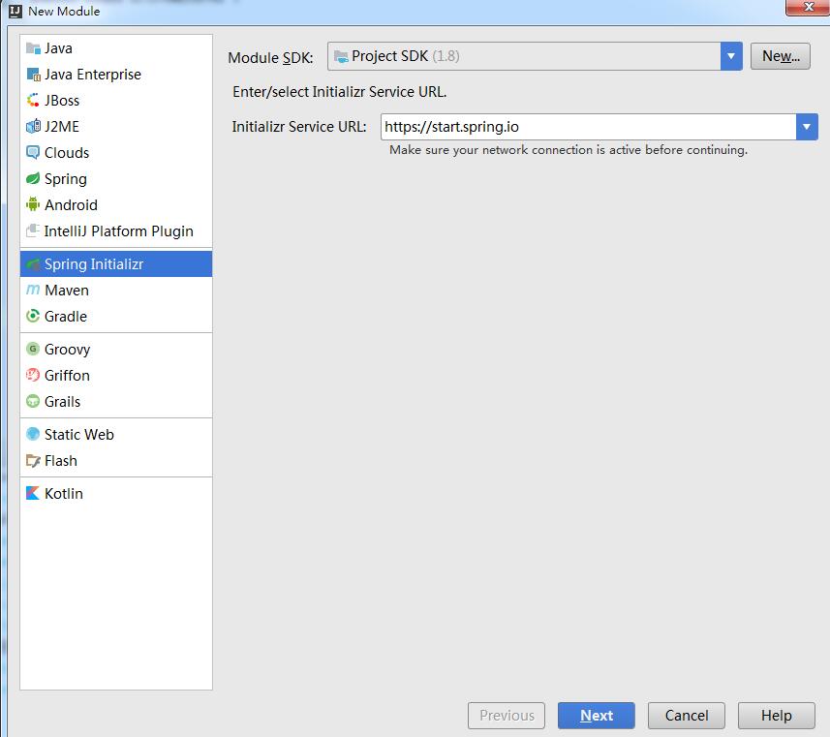Open Help for this dialog

(x=777, y=716)
